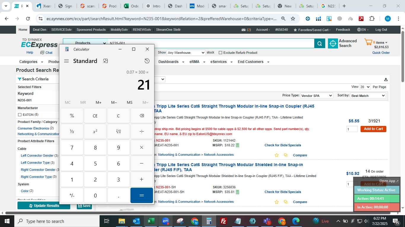Image resolution: width=405 pixels, height=227 pixels.
Task: Click Left Connector Gender filter link
Action: pyautogui.click(x=37, y=155)
